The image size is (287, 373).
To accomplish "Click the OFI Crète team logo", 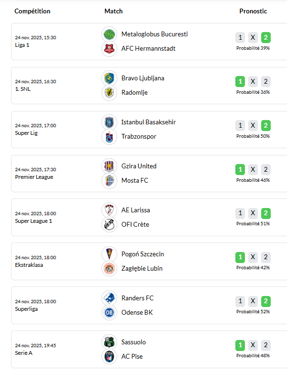I will tap(109, 224).
